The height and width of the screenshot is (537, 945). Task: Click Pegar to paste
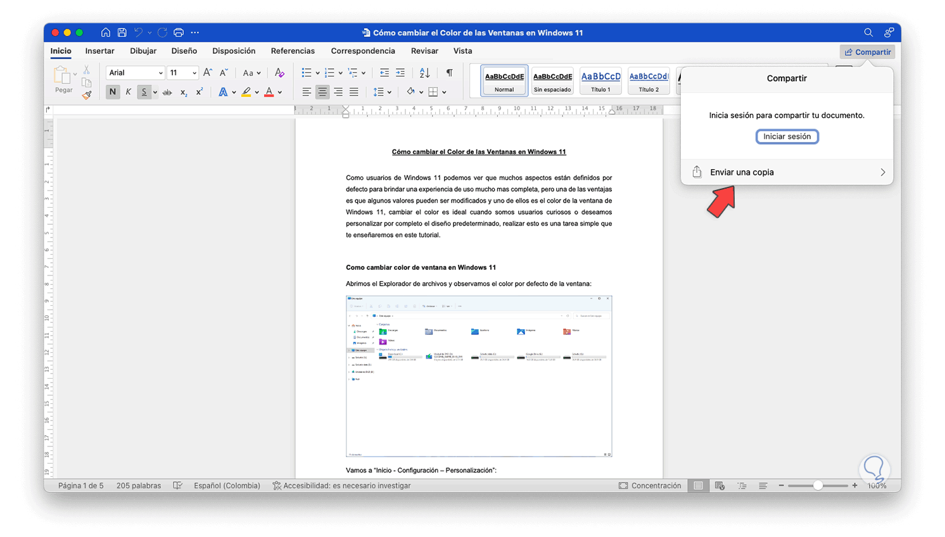(x=63, y=80)
